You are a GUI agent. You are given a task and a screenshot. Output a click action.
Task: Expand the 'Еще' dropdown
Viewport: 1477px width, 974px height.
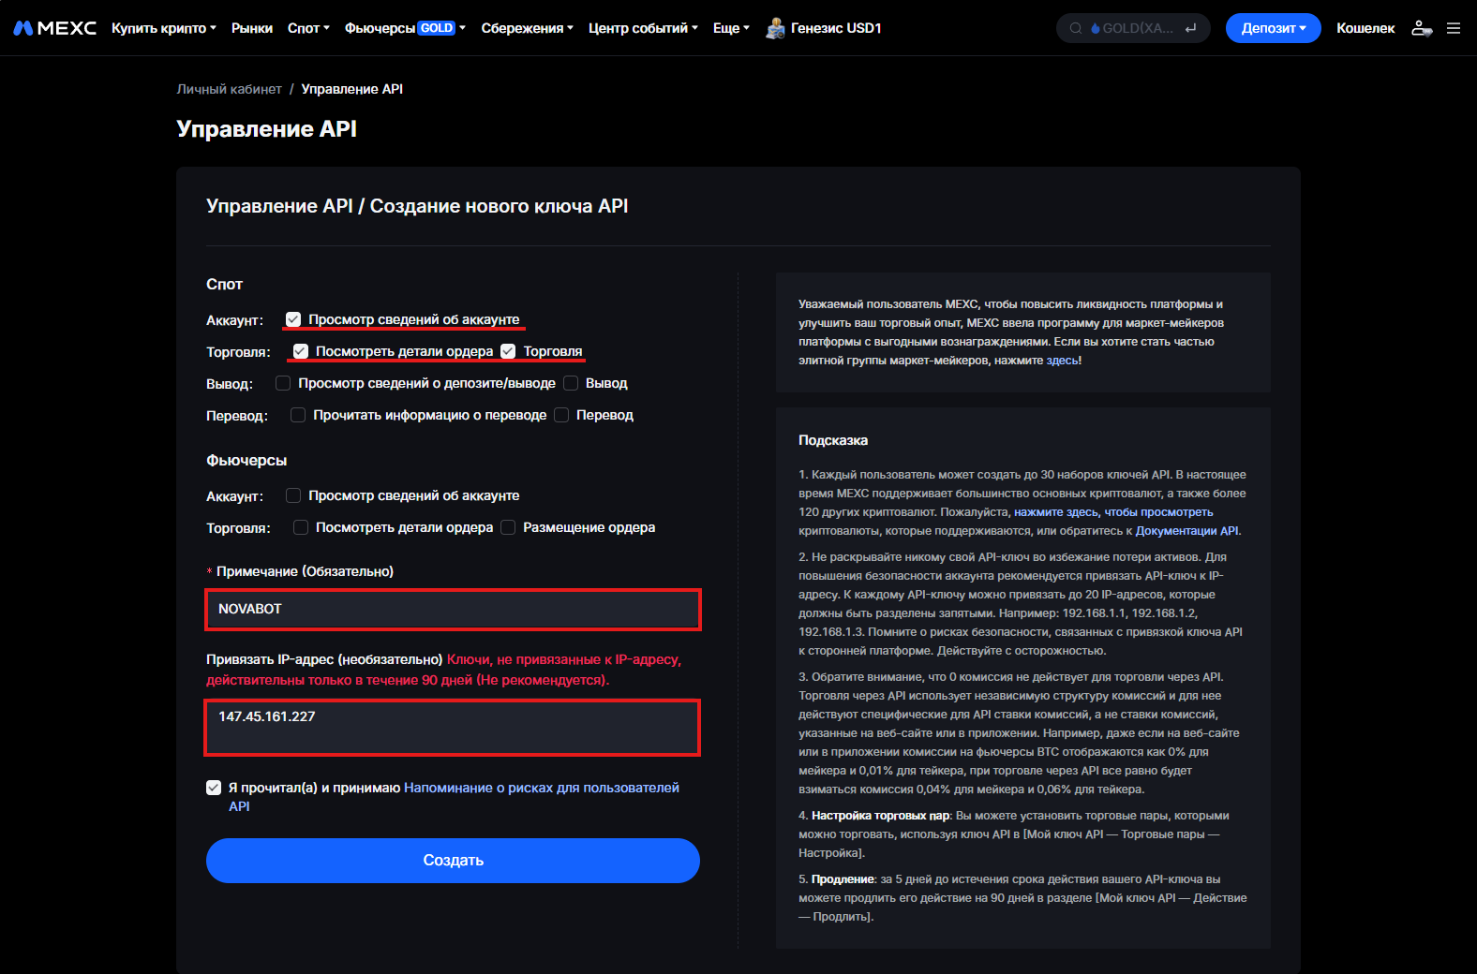(731, 28)
